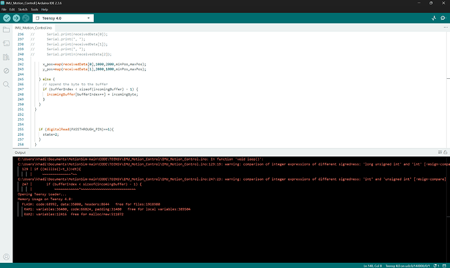Click the '} else {' code line

pos(47,79)
